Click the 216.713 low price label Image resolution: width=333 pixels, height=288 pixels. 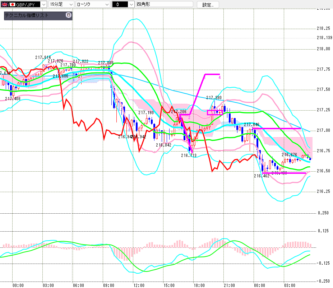(189, 155)
